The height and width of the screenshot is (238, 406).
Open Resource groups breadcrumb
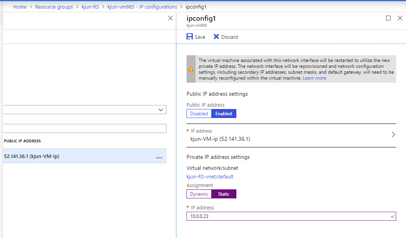point(54,7)
